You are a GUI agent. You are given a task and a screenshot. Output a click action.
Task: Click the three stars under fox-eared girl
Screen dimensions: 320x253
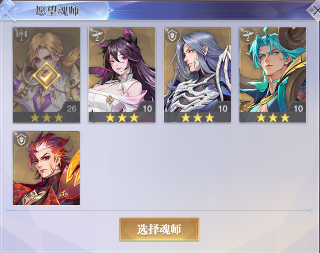[122, 118]
